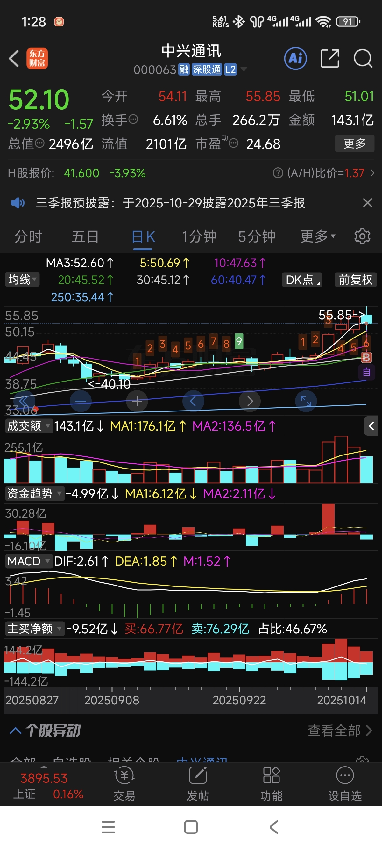
Task: Open DK点 selector
Action: [302, 280]
